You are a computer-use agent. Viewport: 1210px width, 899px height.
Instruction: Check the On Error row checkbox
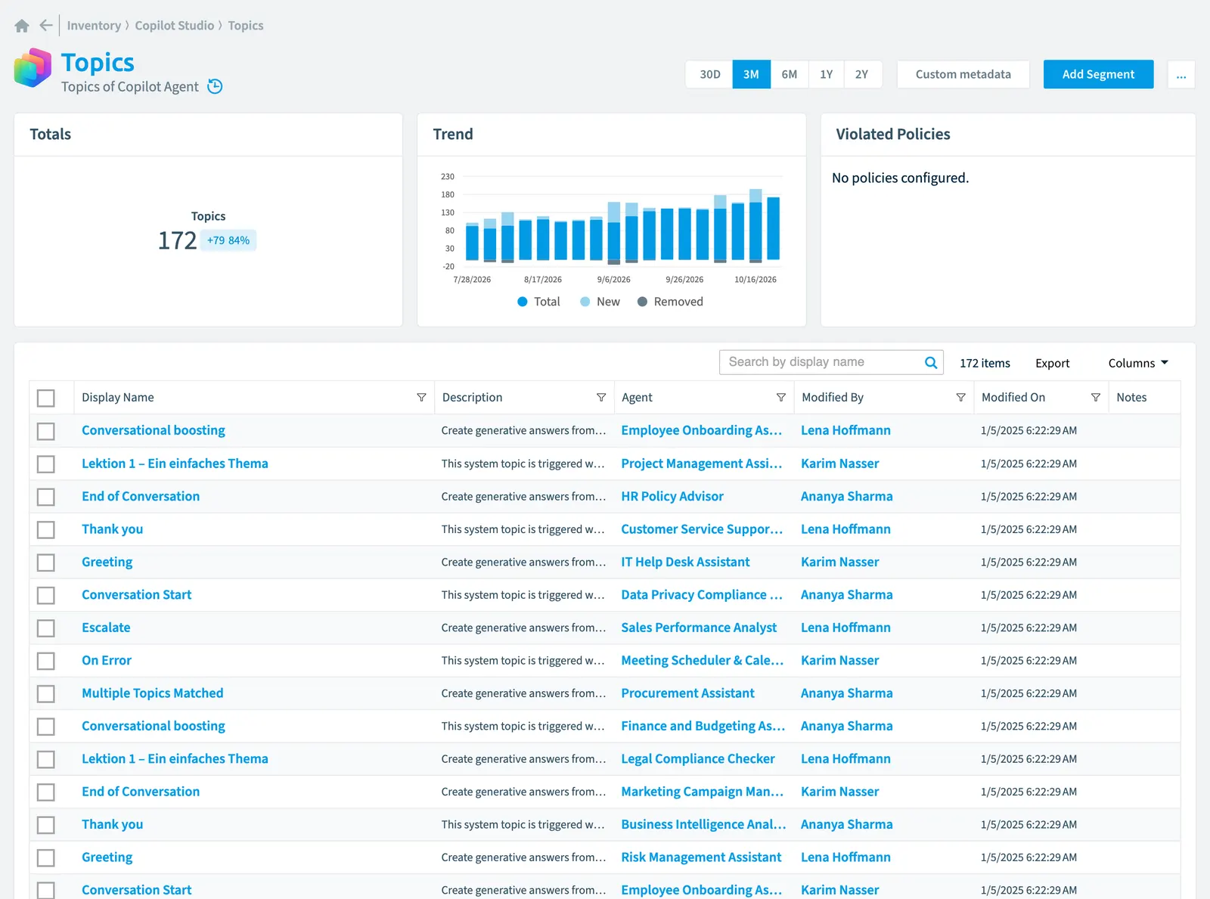click(46, 661)
